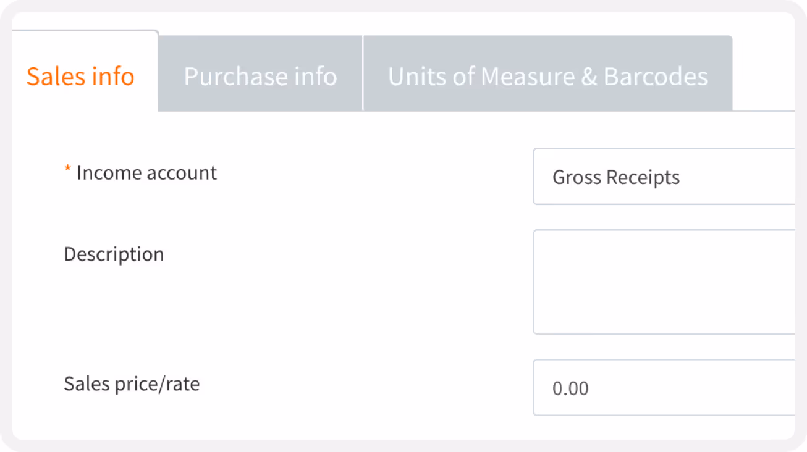Open the Purchase info tab
This screenshot has height=452, width=807.
pos(260,77)
